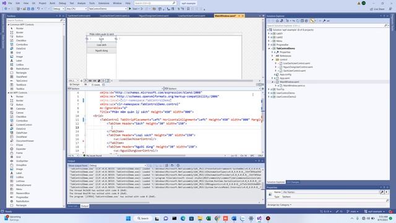This screenshot has width=396, height=223.
Task: Open the Build menu
Action: point(52,3)
